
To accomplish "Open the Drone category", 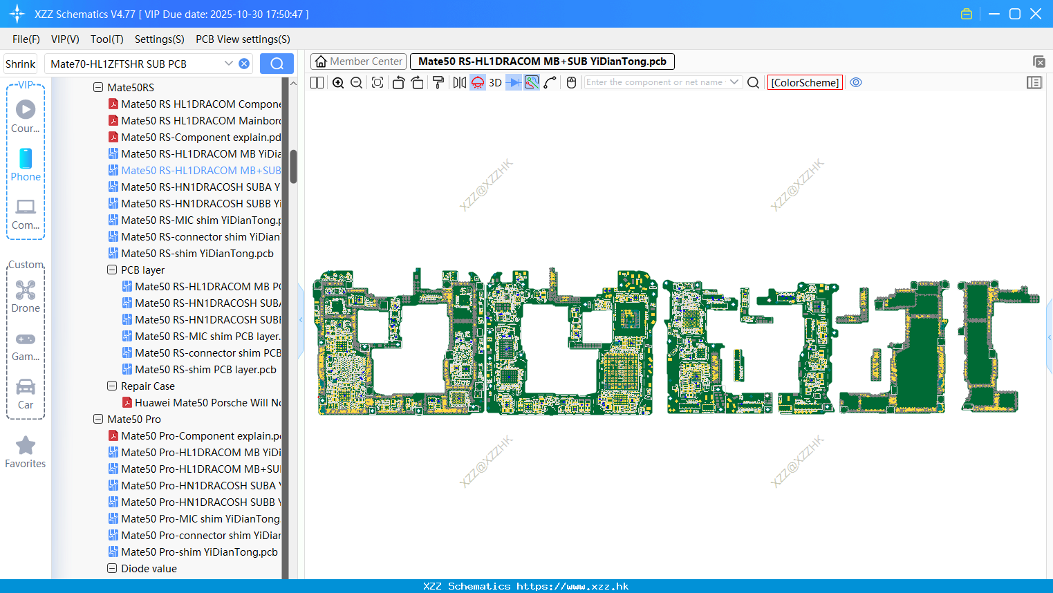I will tap(26, 296).
